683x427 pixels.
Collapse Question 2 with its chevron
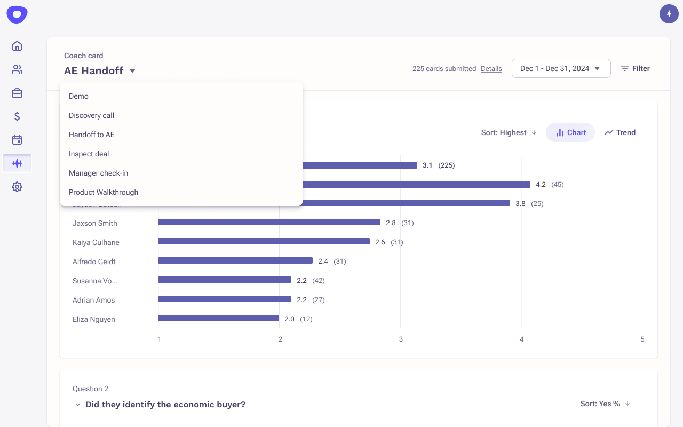coord(78,405)
